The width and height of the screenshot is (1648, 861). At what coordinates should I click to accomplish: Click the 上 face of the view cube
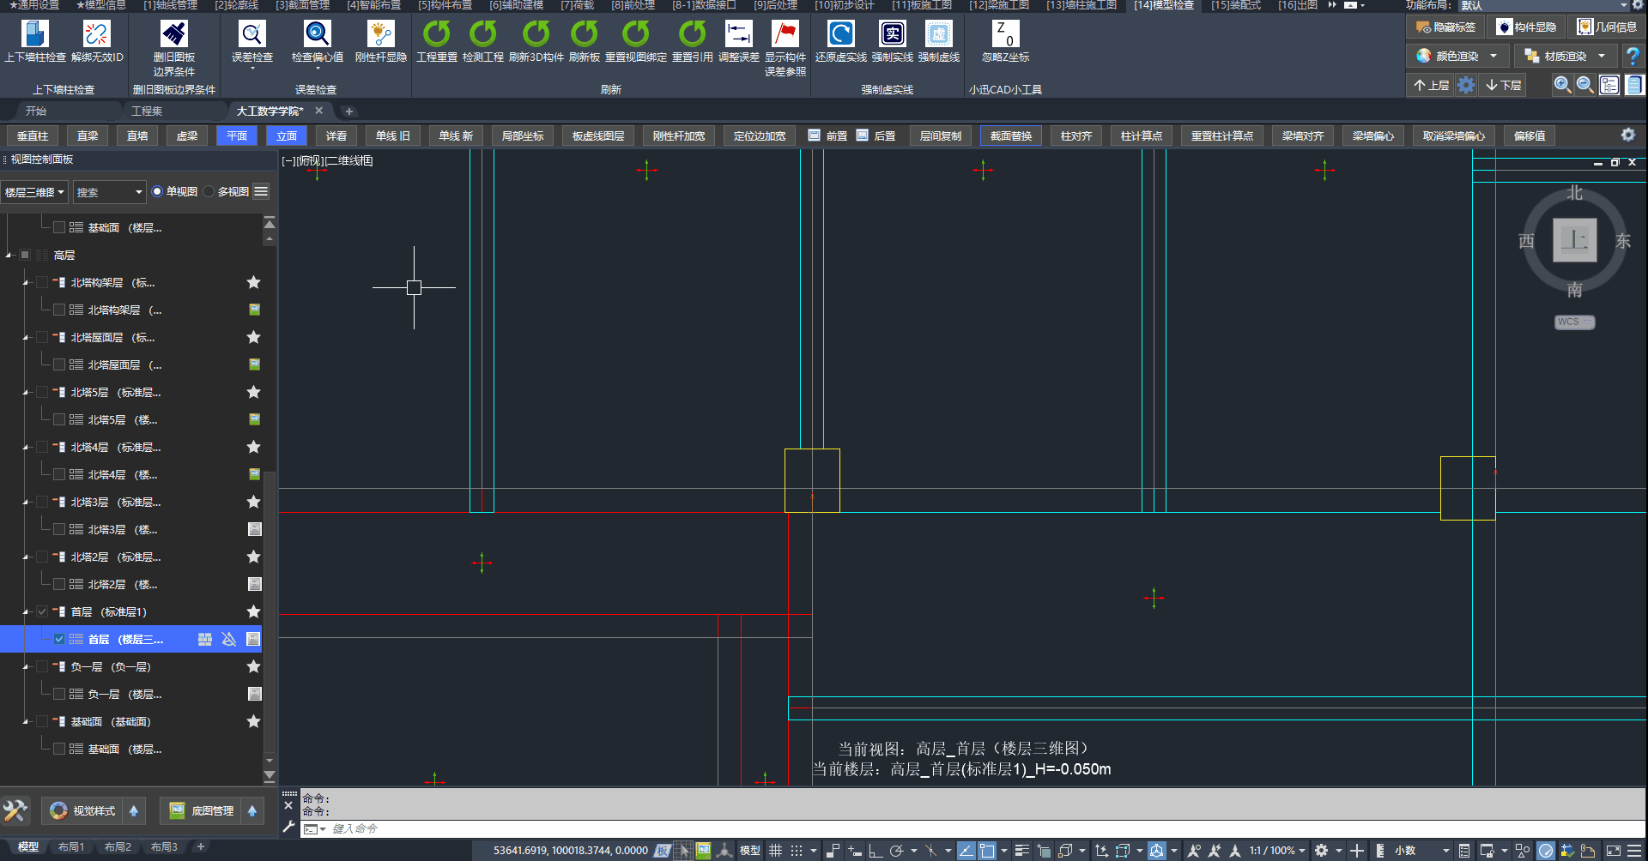tap(1575, 239)
